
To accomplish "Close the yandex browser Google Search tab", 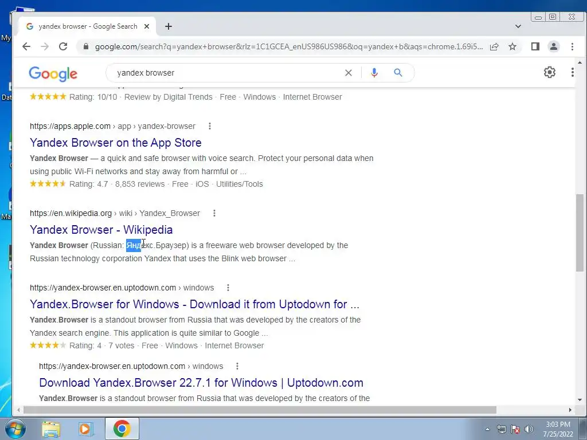I will [147, 26].
